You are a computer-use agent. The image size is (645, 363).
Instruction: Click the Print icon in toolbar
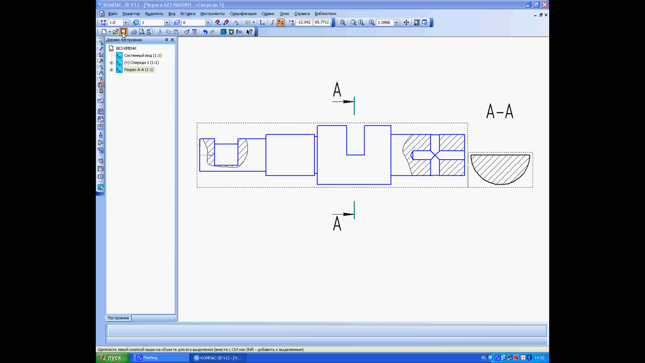134,32
